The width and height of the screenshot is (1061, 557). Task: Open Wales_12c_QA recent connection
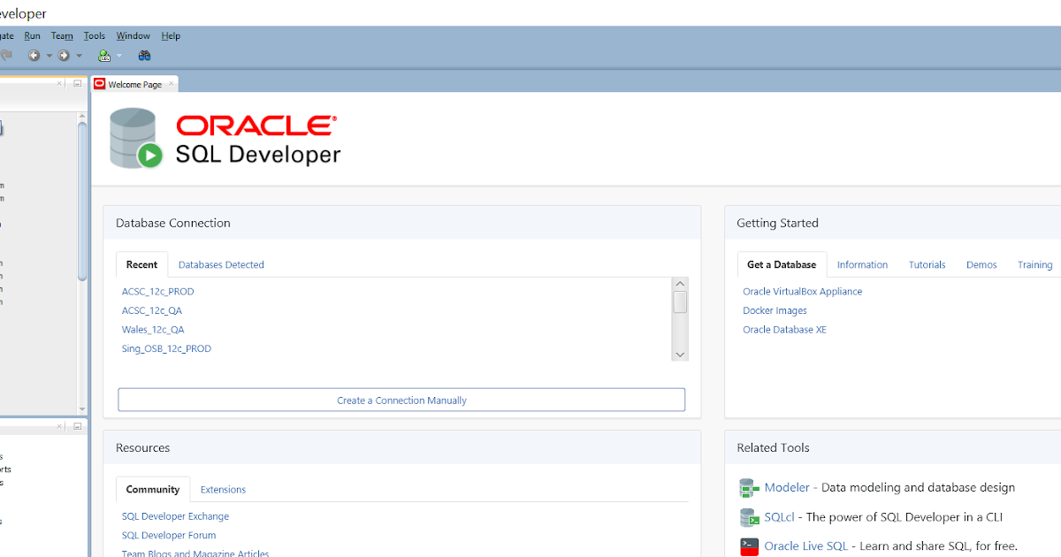coord(153,330)
